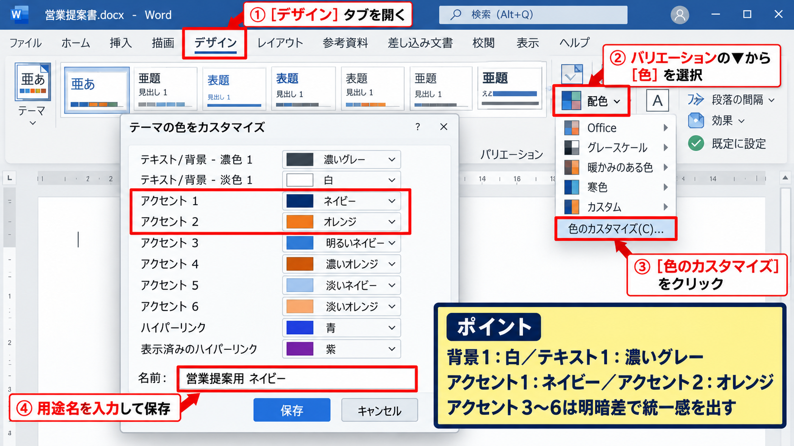Click the 保存 button

click(292, 410)
